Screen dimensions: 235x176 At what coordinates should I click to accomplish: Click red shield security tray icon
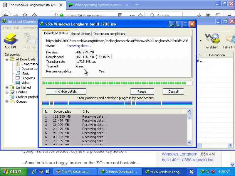[x=213, y=172]
